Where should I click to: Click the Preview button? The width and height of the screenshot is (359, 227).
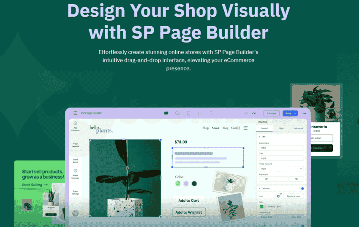(x=271, y=113)
